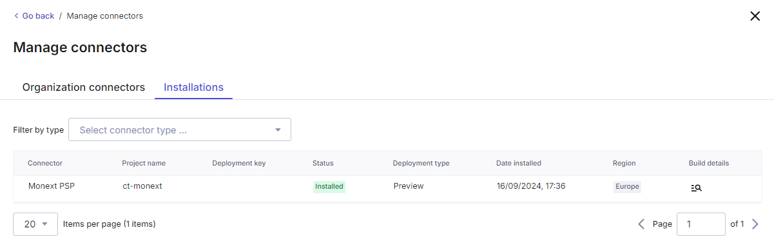Click the Deployment type column header
Image resolution: width=774 pixels, height=248 pixels.
coord(421,164)
